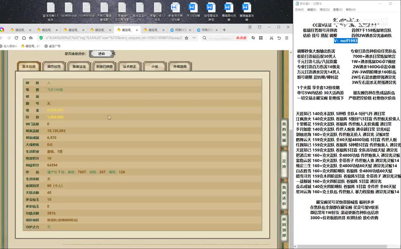Go to the browser home page
Image resolution: width=401 pixels, height=249 pixels.
coord(24,38)
